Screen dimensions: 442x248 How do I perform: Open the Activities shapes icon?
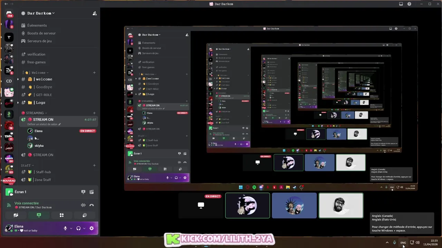pos(61,215)
